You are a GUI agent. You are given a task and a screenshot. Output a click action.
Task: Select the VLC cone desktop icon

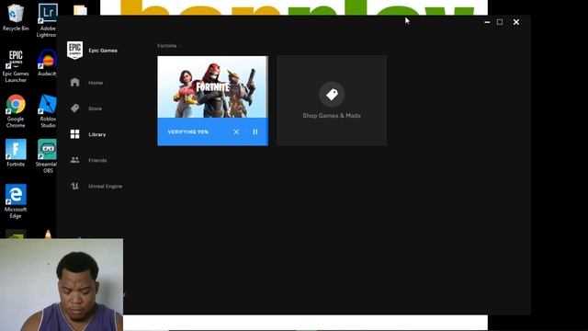point(48,234)
